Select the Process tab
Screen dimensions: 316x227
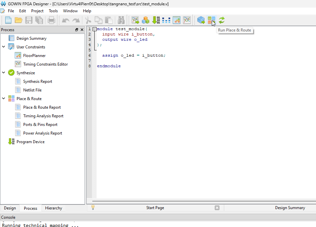pos(31,208)
